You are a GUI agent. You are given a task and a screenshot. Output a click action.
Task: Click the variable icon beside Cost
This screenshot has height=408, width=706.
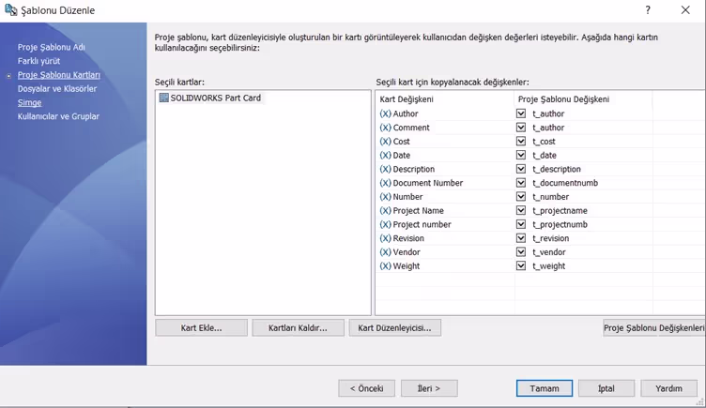[386, 142]
